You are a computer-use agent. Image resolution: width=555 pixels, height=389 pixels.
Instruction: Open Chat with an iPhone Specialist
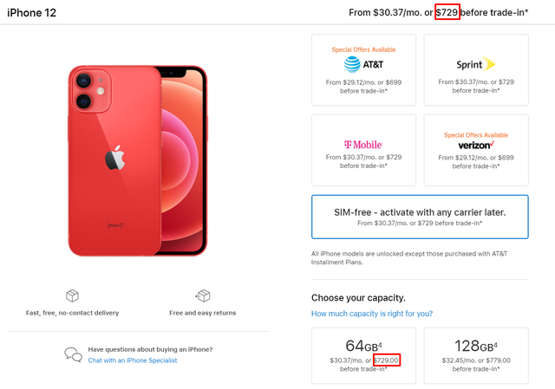(x=132, y=360)
